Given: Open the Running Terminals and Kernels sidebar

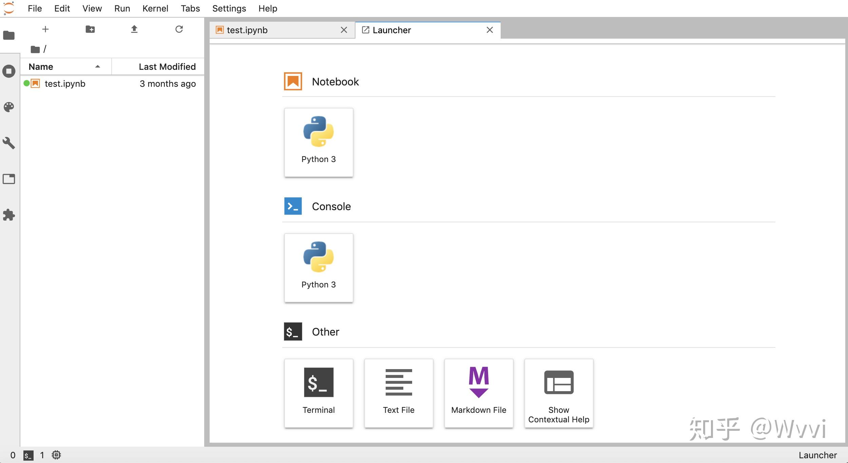Looking at the screenshot, I should (x=9, y=71).
